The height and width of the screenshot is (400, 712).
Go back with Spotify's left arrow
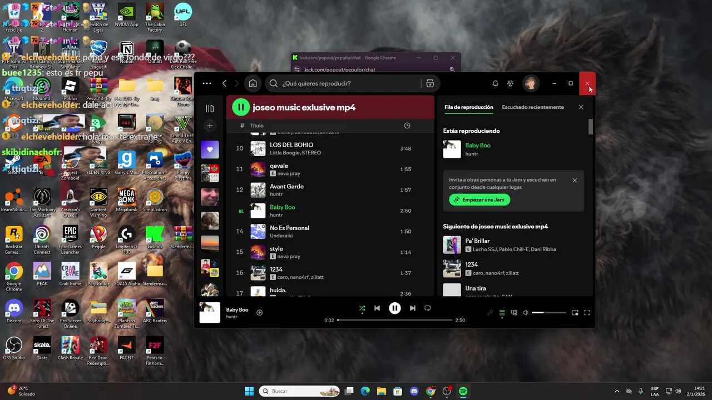224,83
